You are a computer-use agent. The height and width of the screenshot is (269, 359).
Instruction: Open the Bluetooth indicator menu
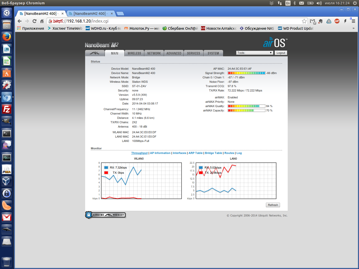[x=295, y=3]
